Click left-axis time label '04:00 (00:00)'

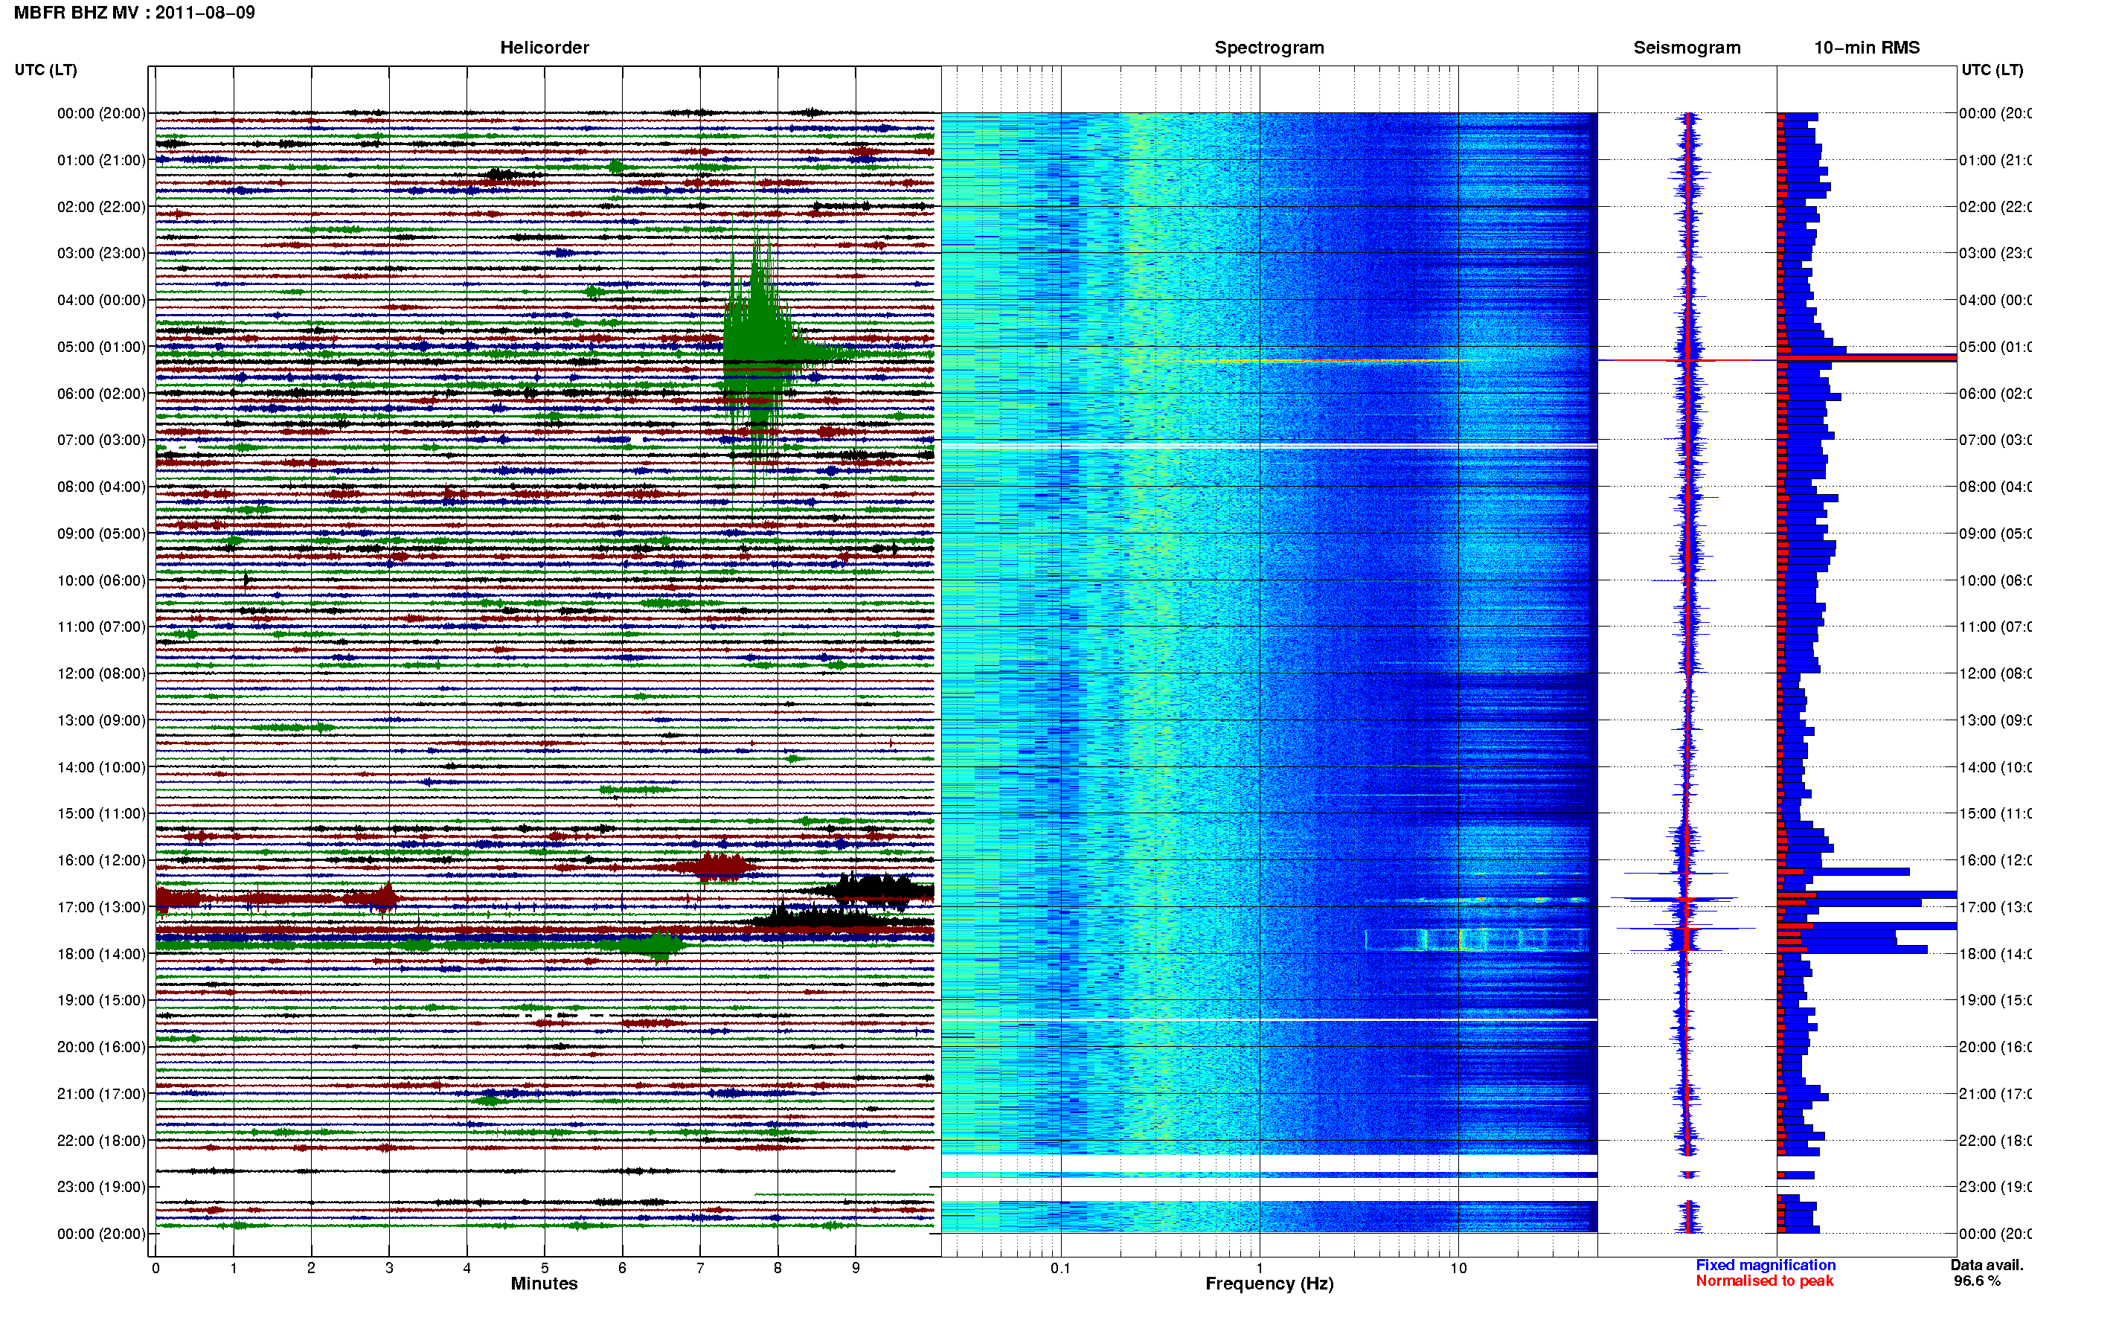[101, 300]
